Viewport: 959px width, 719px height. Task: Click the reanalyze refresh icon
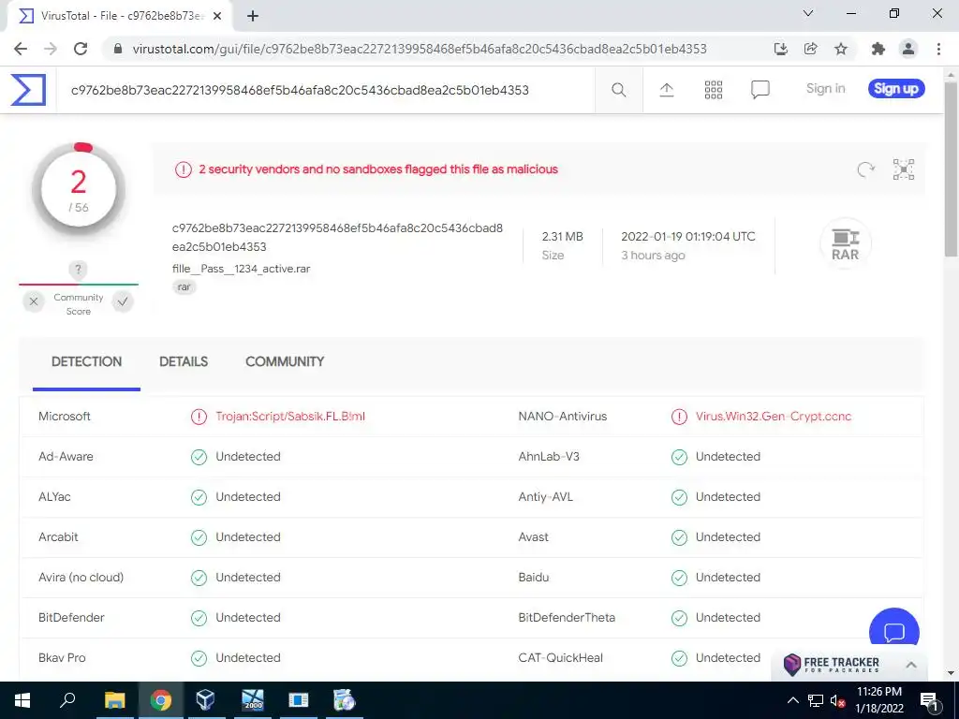pos(865,169)
